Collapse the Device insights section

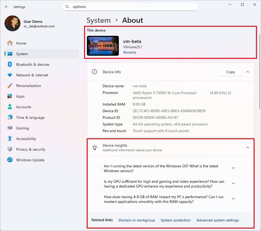[247, 147]
